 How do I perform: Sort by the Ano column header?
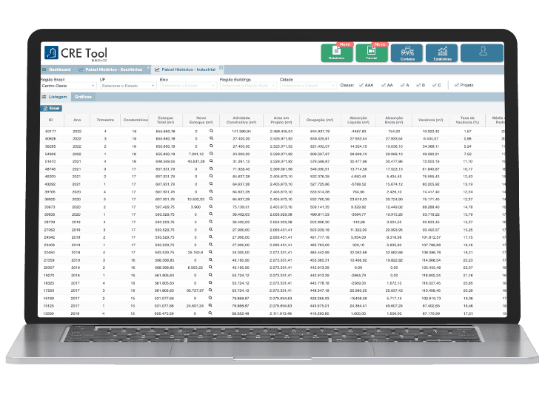point(77,120)
